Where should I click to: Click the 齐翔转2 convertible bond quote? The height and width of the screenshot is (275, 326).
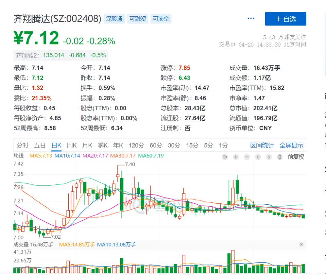tap(60, 55)
